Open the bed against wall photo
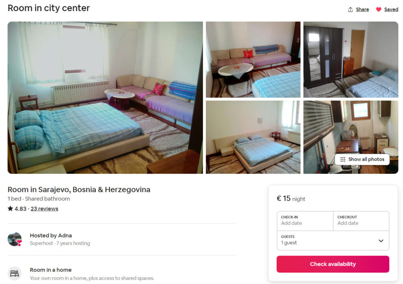 click(x=253, y=137)
